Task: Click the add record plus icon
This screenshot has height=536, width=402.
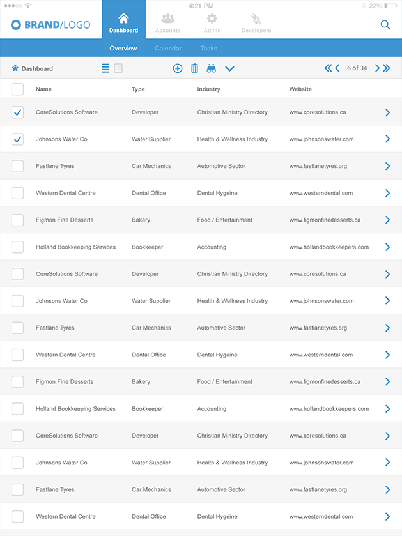Action: point(178,68)
